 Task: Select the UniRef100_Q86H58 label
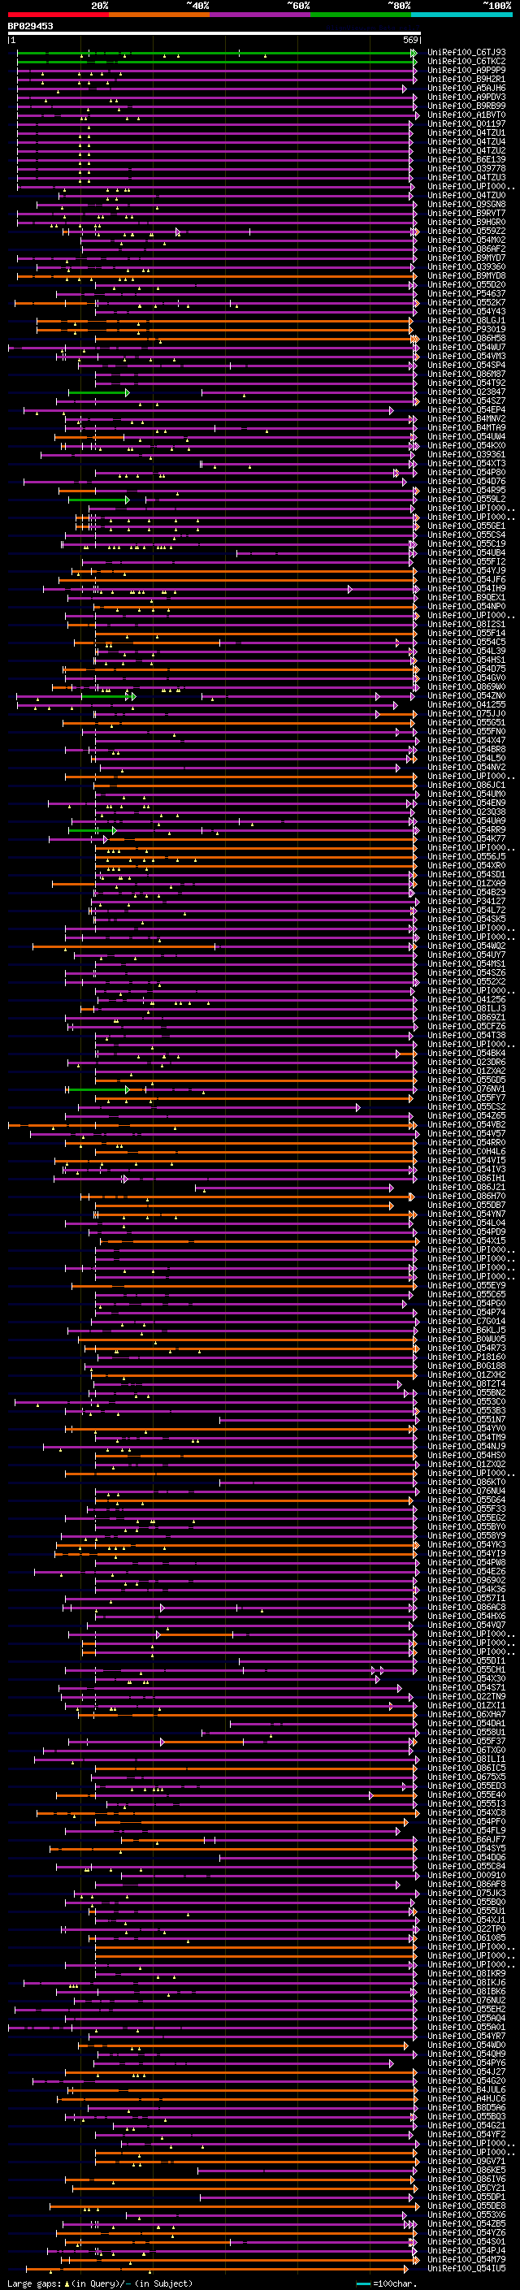(x=466, y=339)
